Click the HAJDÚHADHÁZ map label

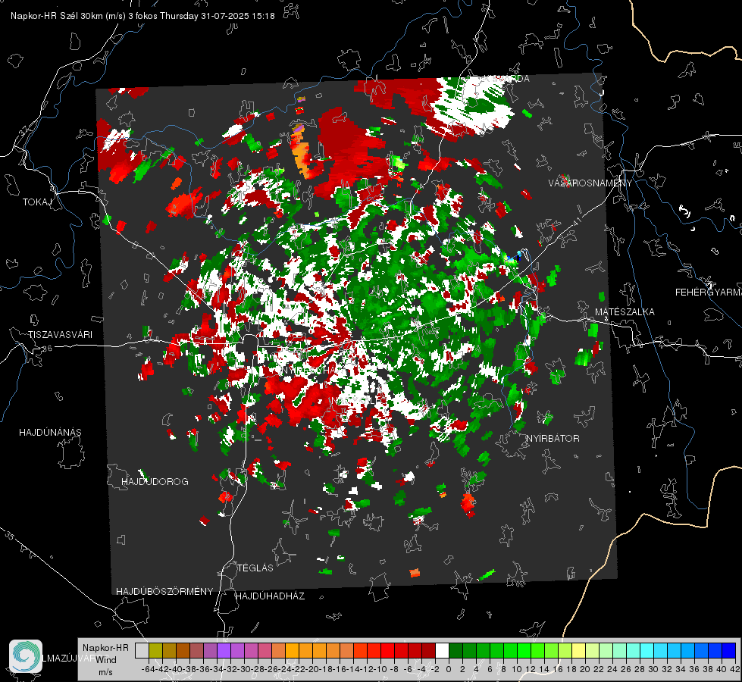pos(270,596)
